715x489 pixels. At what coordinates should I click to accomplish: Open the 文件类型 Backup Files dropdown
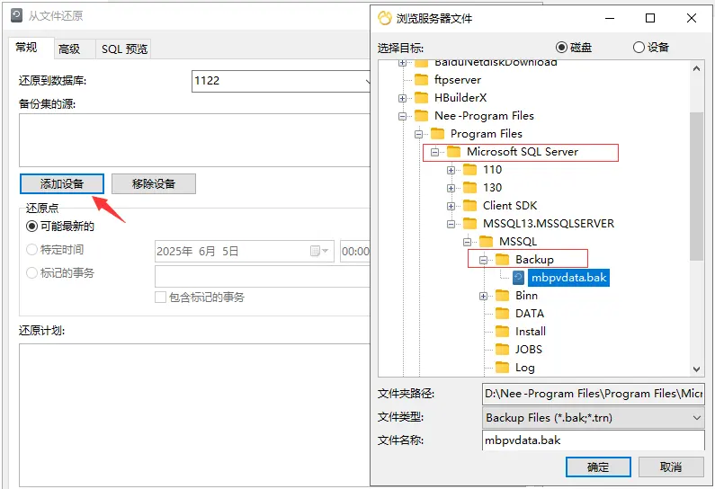pos(594,417)
